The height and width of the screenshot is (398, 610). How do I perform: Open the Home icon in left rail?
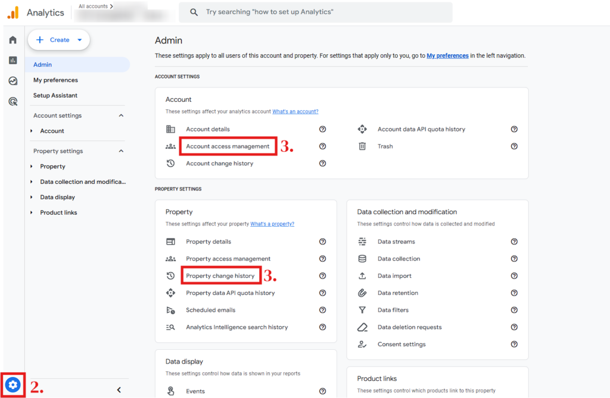click(13, 40)
